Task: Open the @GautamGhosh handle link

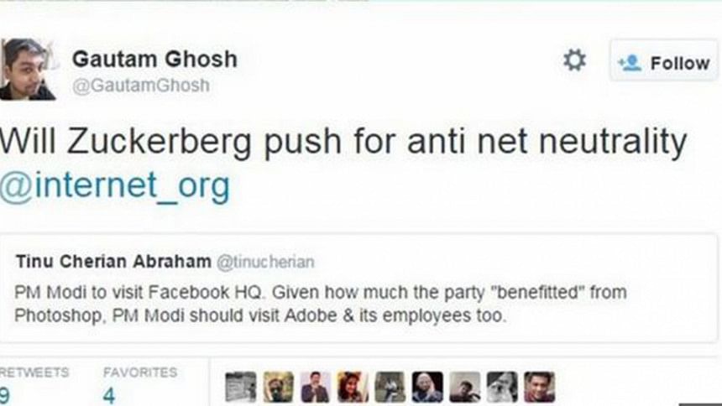Action: (141, 86)
